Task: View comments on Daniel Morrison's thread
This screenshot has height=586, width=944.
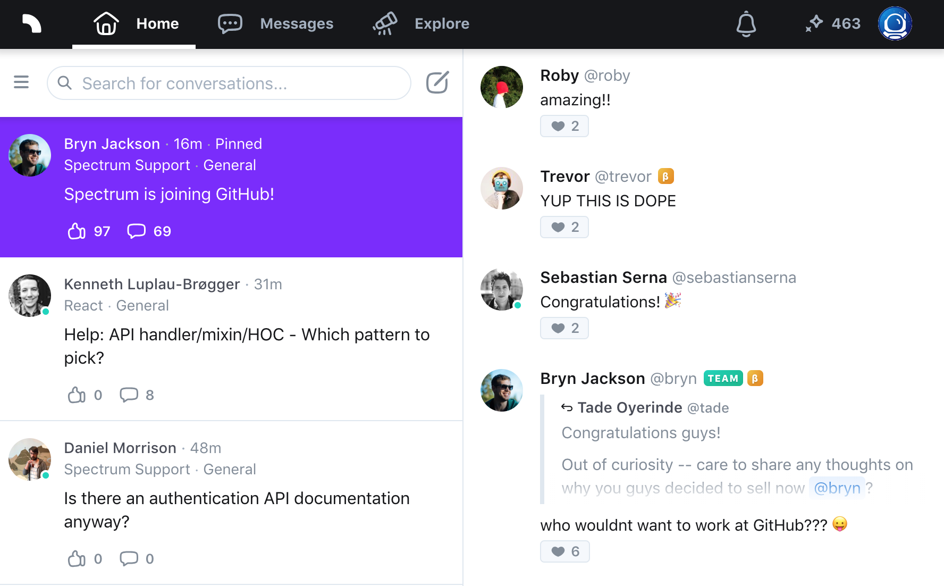Action: (137, 559)
